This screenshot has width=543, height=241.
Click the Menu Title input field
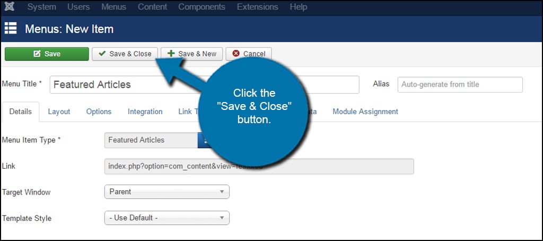[204, 85]
